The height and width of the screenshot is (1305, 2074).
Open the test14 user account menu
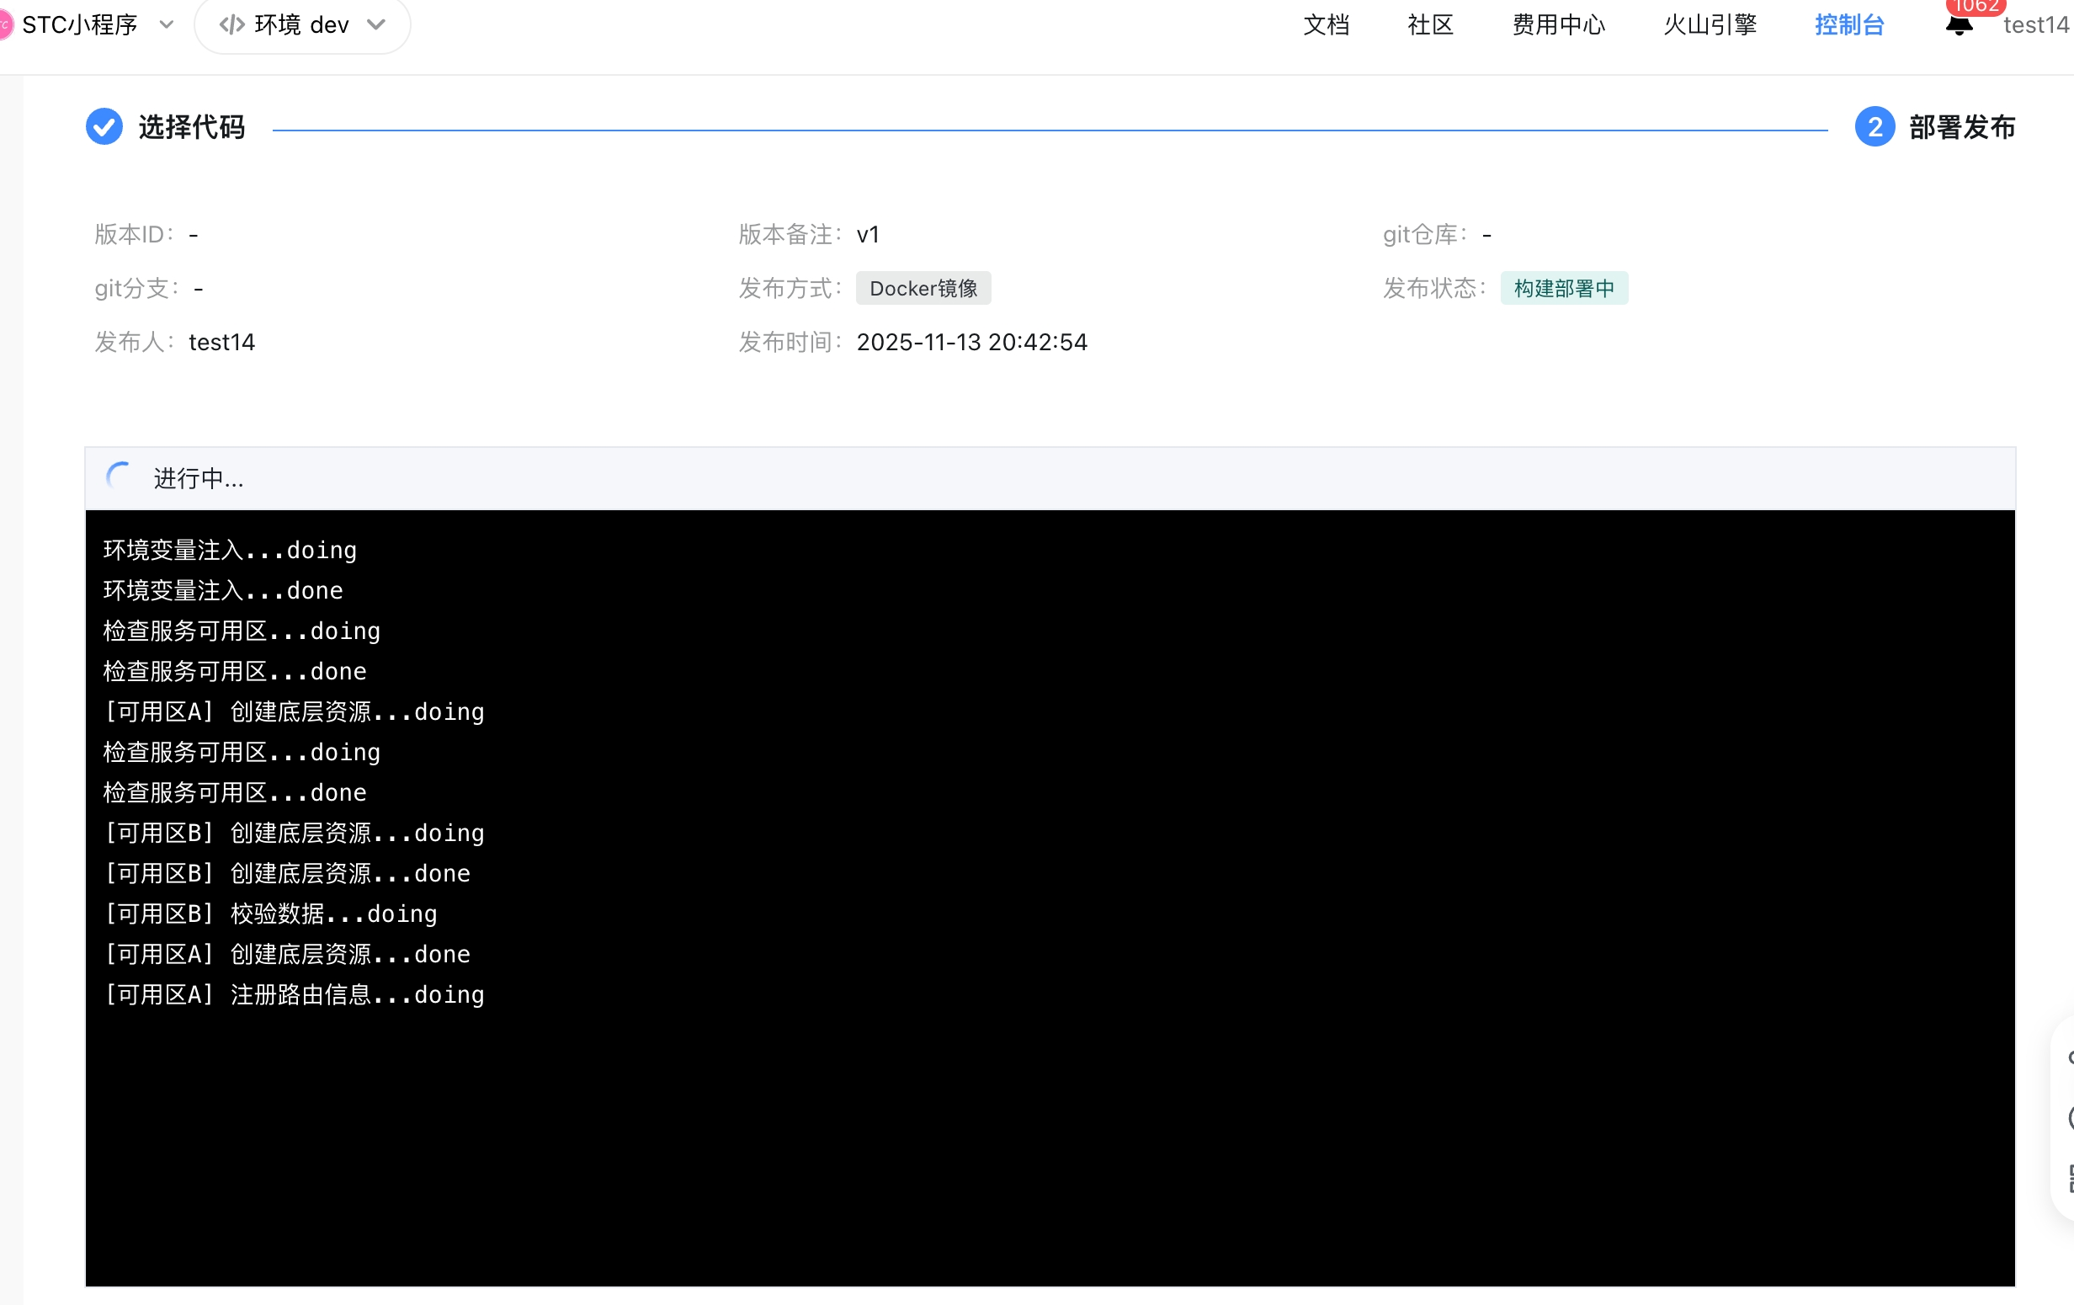point(2035,25)
